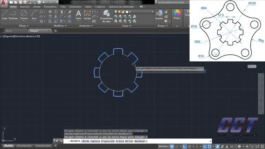This screenshot has width=265, height=149.
Task: Click the Fillet (Empalme) tool icon
Action: [x=62, y=17]
